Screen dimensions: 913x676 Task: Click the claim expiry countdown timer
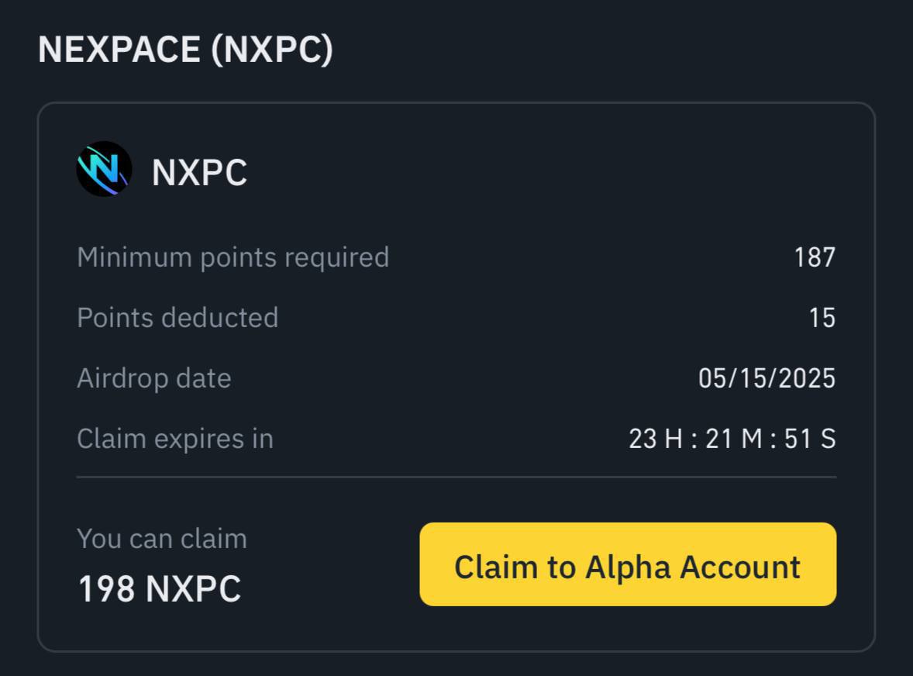pos(732,439)
